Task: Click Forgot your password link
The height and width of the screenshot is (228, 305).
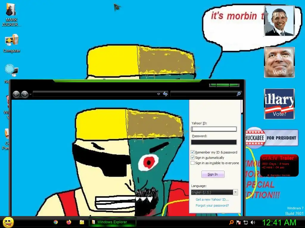Action: [212, 205]
